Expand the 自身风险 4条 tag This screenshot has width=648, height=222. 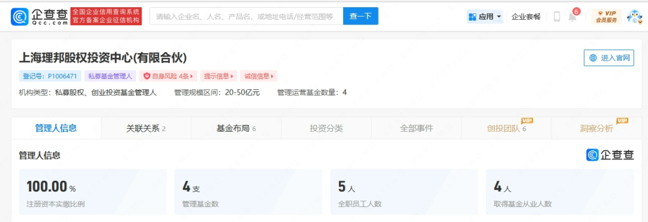click(x=168, y=76)
